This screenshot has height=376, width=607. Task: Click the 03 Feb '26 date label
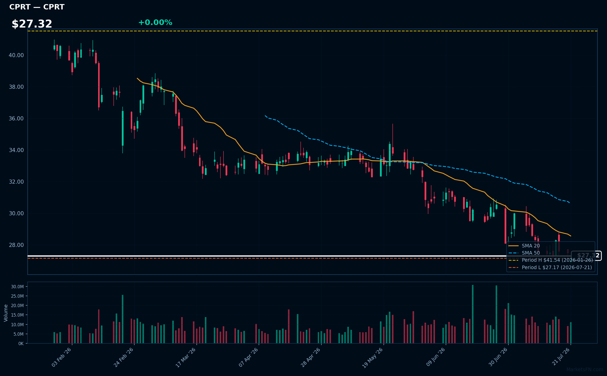tap(61, 357)
